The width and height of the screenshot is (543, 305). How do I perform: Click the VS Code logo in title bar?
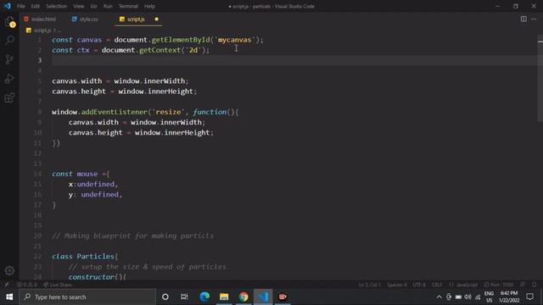click(8, 6)
